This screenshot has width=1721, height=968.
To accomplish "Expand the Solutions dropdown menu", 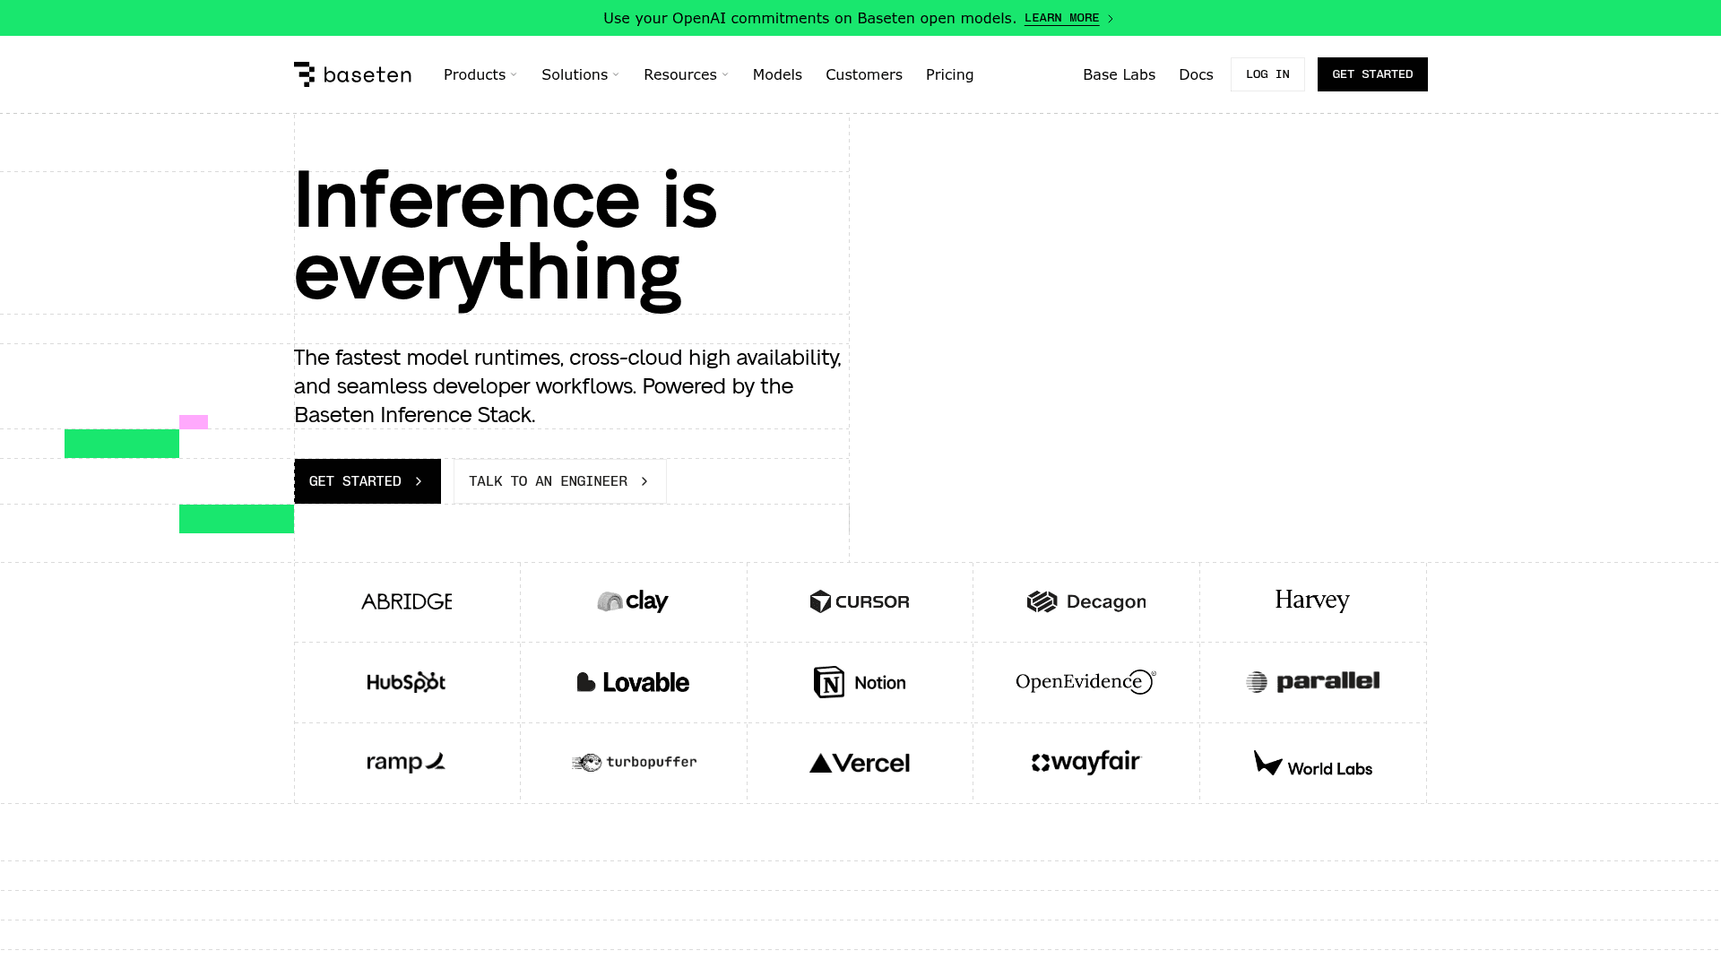I will (x=581, y=74).
